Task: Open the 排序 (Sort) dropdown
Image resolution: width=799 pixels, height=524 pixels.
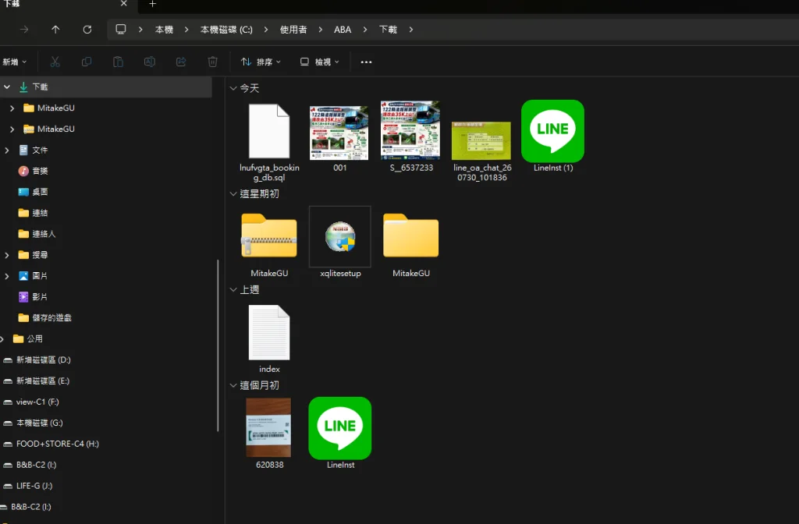Action: click(x=261, y=62)
